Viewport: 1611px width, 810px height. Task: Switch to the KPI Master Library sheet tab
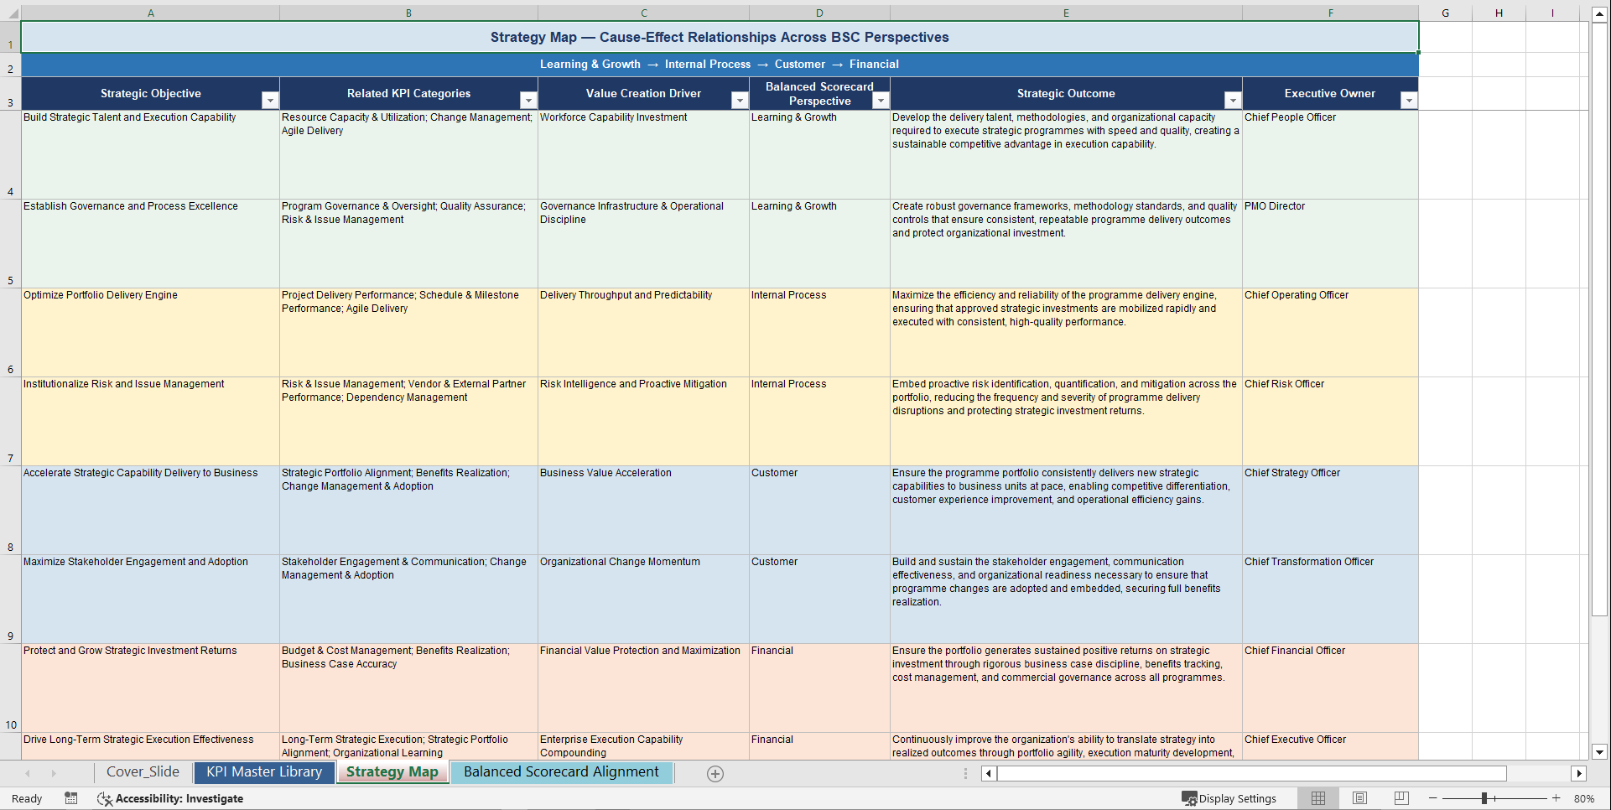264,772
